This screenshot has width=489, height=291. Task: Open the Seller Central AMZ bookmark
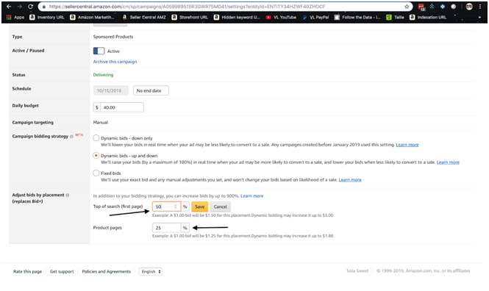pyautogui.click(x=144, y=17)
